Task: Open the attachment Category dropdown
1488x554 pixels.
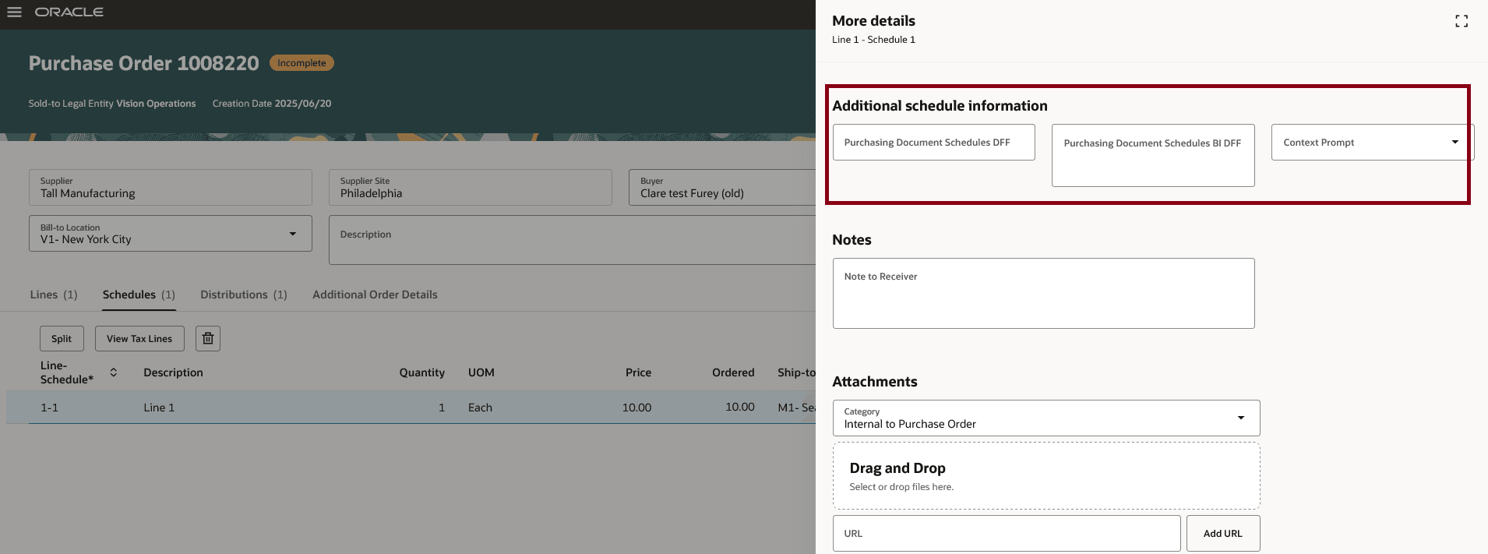Action: click(x=1240, y=418)
